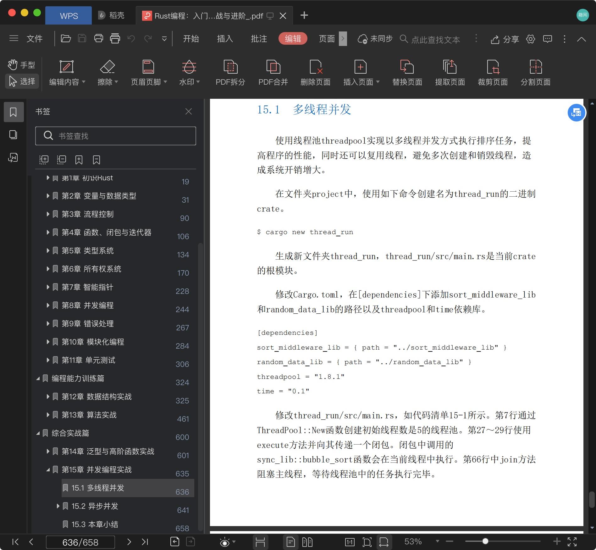Image resolution: width=596 pixels, height=550 pixels.
Task: Click Replace Page tool
Action: [407, 73]
